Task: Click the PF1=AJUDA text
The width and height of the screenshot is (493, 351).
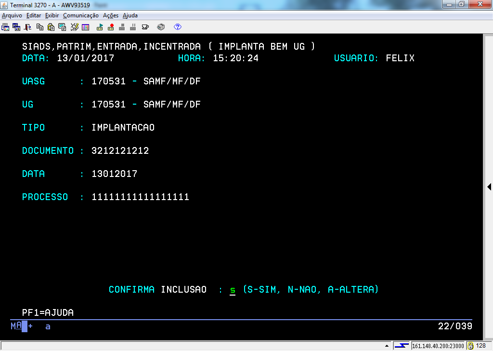Action: coord(48,312)
